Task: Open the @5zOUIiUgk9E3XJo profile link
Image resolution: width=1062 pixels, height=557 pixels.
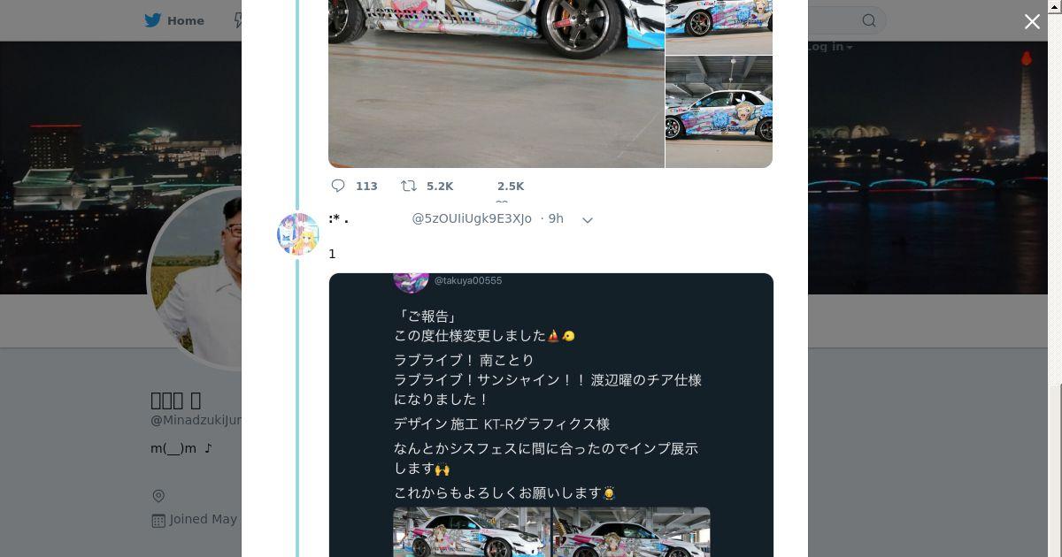Action: click(472, 218)
